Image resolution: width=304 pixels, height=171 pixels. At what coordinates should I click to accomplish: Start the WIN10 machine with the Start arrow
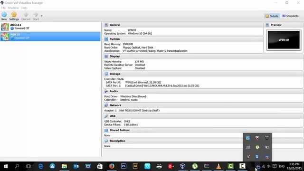36,16
